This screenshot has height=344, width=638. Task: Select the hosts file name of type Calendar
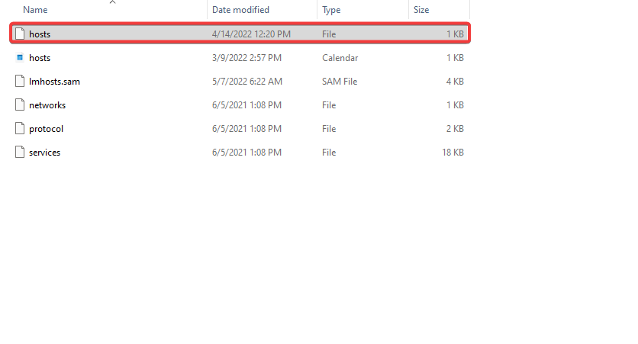click(40, 58)
